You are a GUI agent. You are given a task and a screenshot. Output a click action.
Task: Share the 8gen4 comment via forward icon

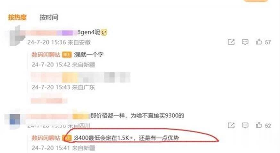pyautogui.click(x=231, y=42)
